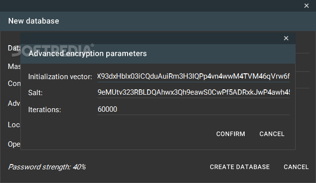Click the partially hidden Ope label behind dialog
The image size is (316, 183).
pos(14,144)
